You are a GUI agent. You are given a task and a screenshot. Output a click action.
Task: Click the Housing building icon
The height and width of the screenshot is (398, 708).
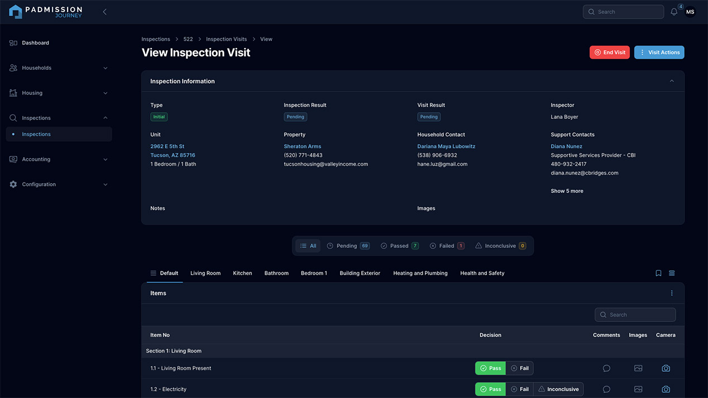(13, 93)
